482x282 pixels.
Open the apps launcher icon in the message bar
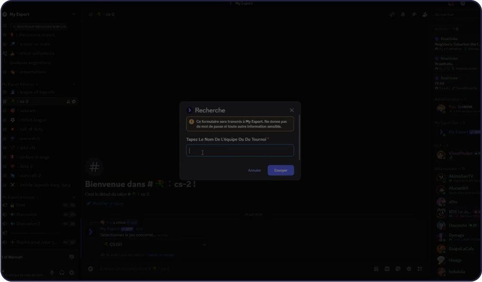tap(420, 269)
